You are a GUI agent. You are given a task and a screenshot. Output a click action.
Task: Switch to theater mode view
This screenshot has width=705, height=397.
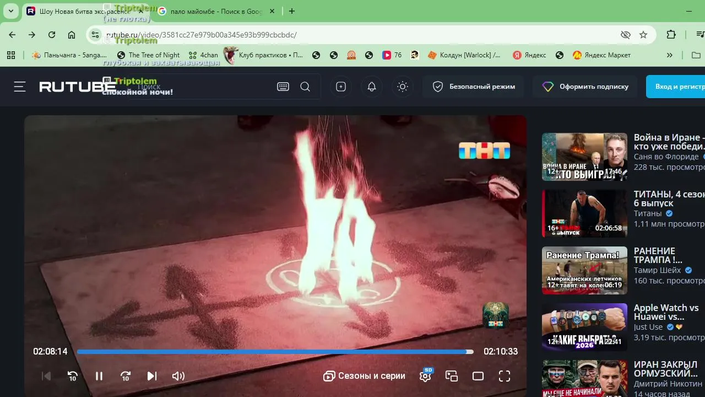tap(478, 376)
